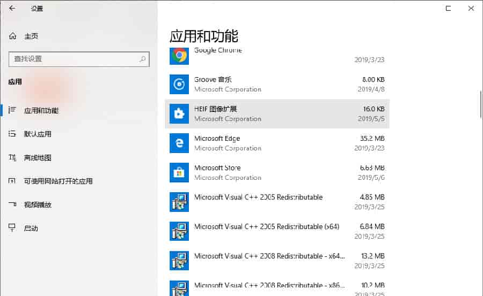483x296 pixels.
Task: Click Visual C++ 2005 (x64) installer icon
Action: pyautogui.click(x=179, y=231)
